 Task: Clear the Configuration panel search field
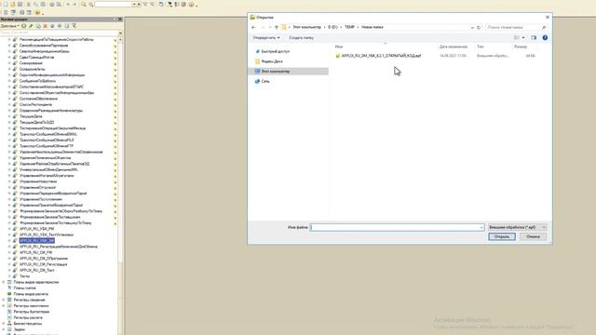(120, 33)
